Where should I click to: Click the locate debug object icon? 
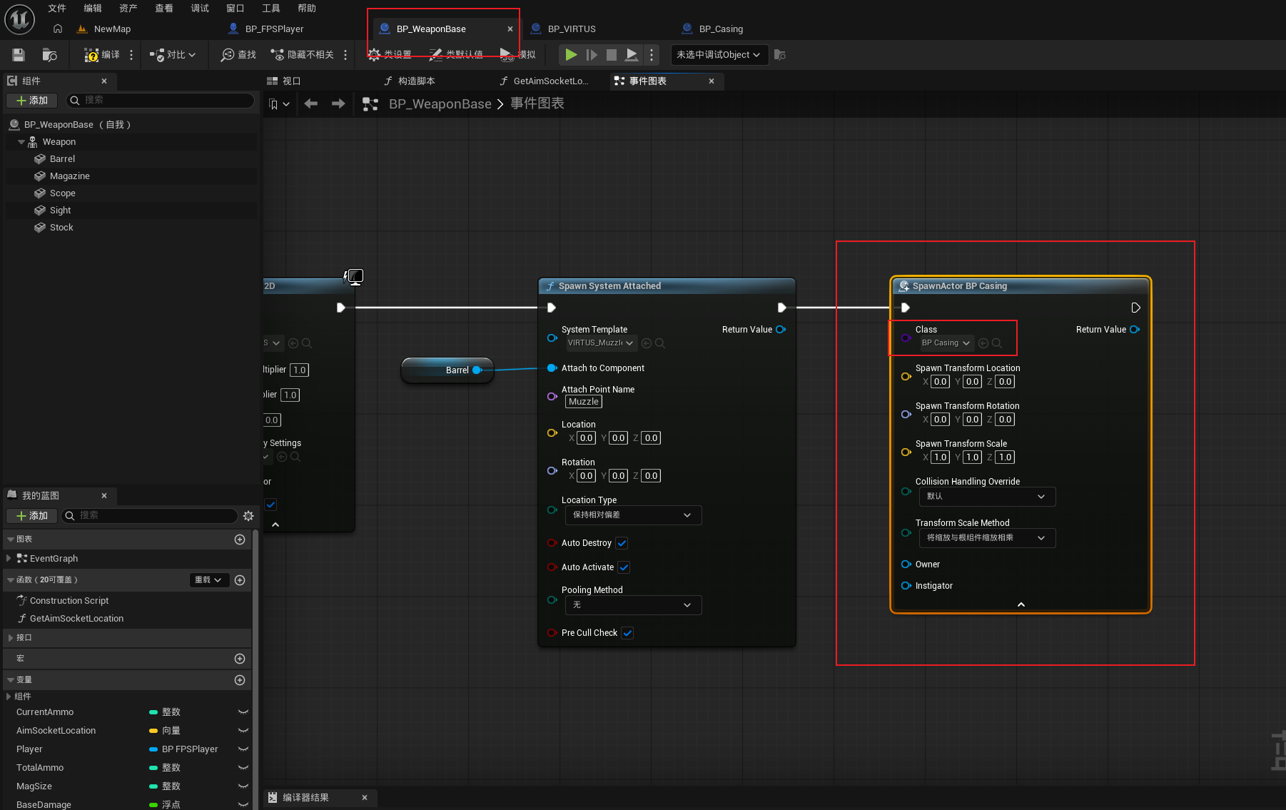tap(780, 55)
